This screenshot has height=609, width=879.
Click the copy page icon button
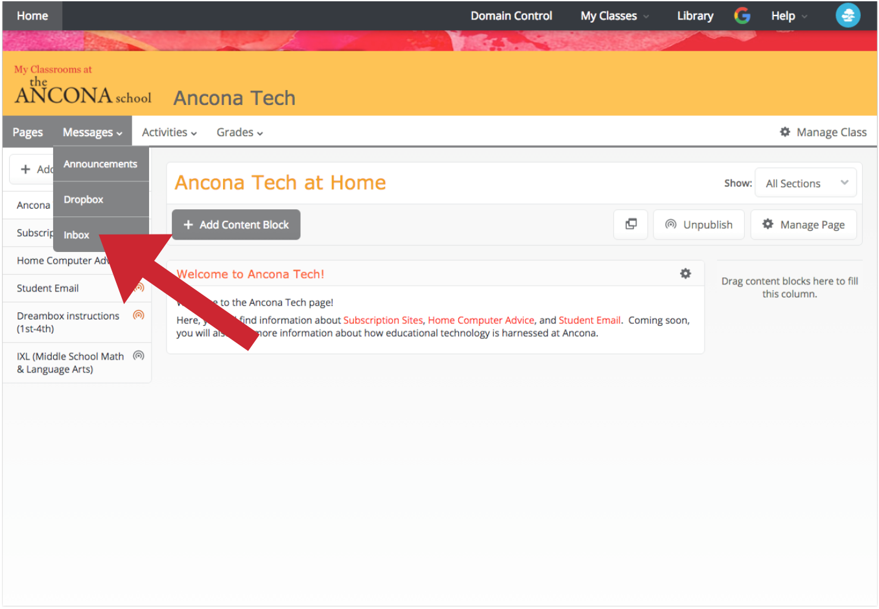click(x=631, y=224)
